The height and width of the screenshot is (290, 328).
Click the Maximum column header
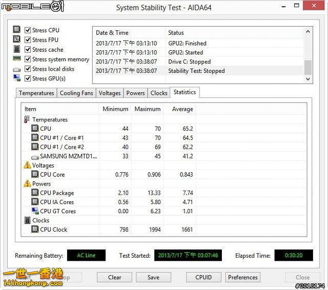click(147, 109)
